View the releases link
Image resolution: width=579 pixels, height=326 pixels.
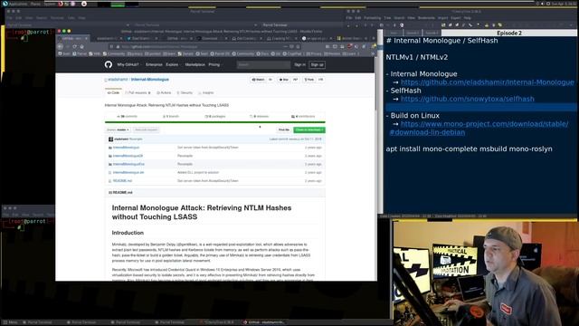[260, 117]
